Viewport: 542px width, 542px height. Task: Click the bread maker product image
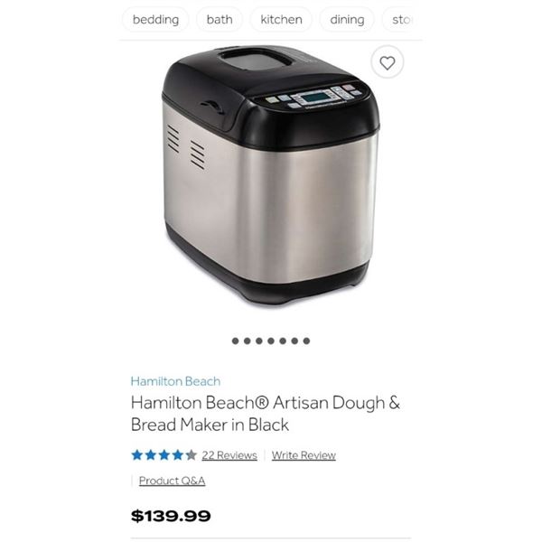(271, 175)
